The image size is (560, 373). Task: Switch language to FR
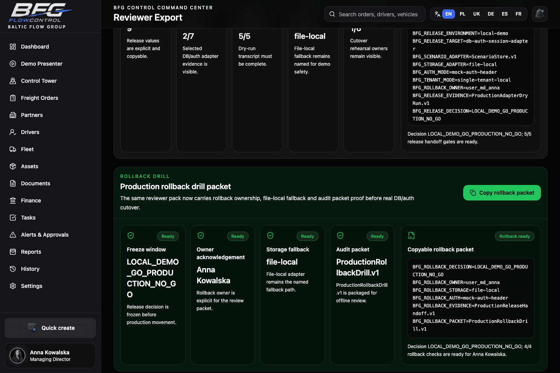pos(518,14)
